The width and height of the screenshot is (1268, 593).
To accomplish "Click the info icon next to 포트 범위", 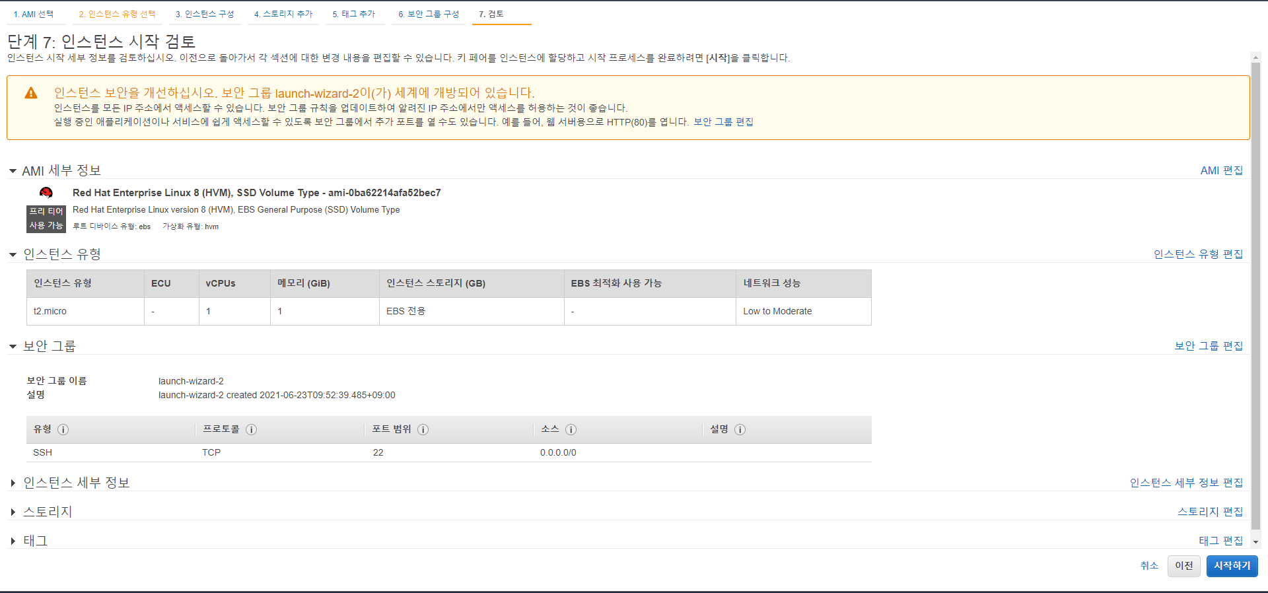I will (x=423, y=429).
